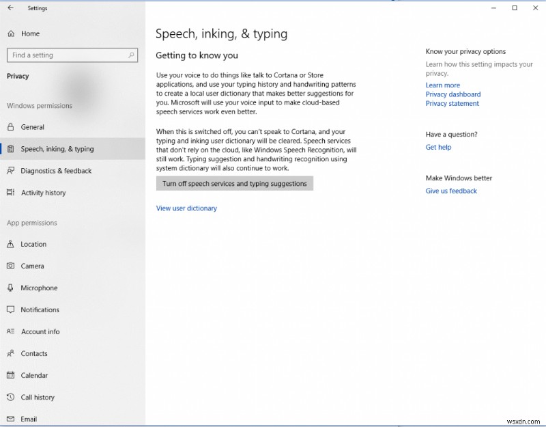
Task: Click the Location pin icon
Action: point(10,244)
